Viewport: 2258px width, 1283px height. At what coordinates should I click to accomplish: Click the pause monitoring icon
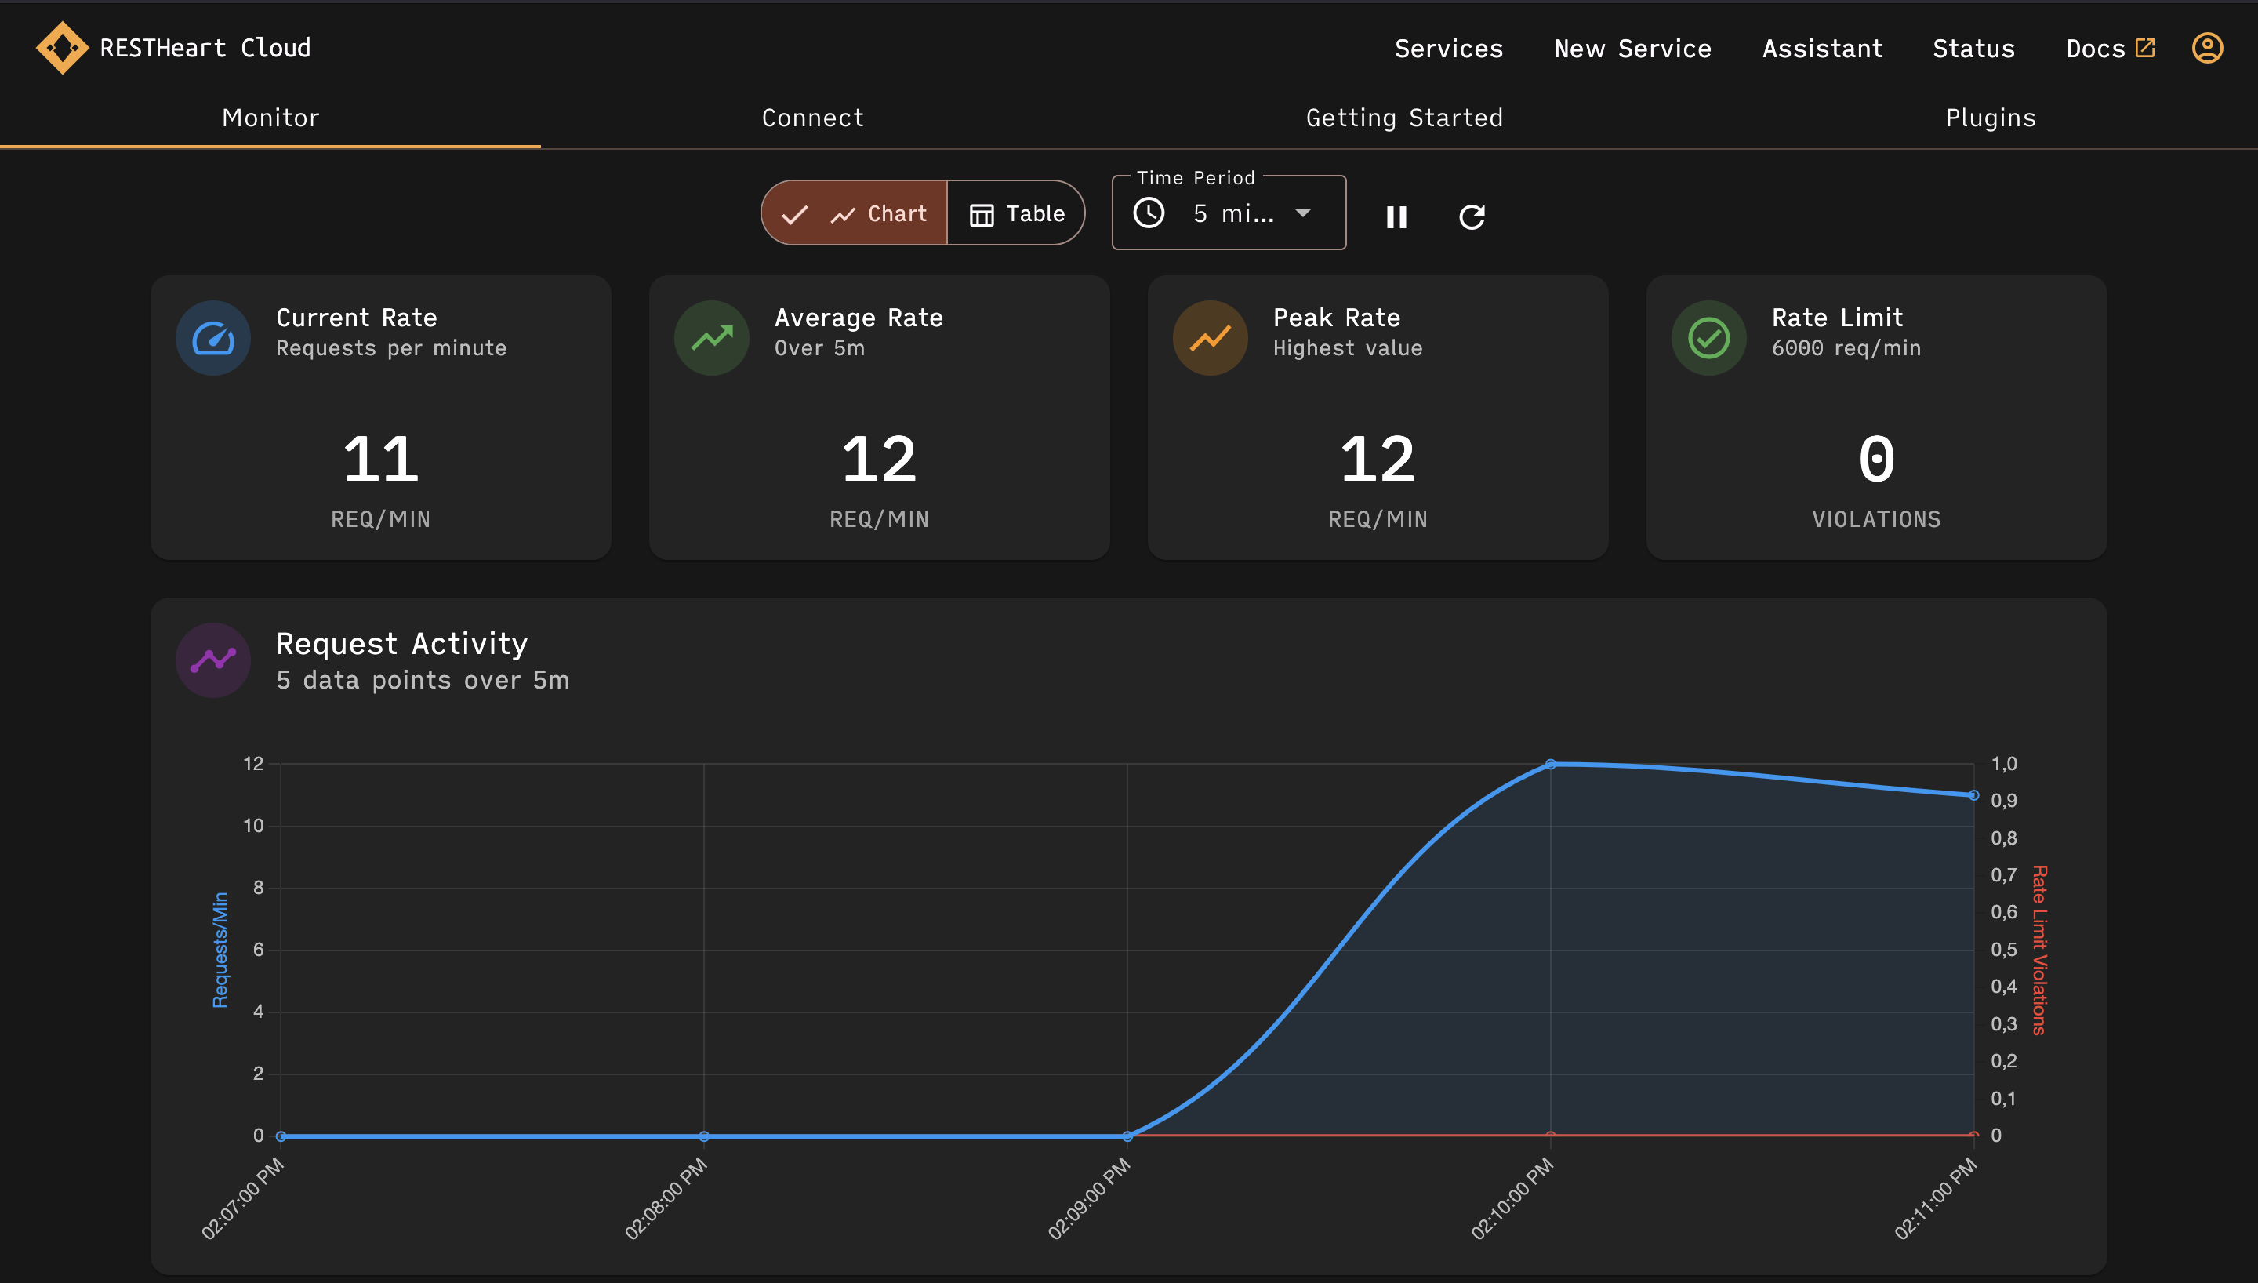click(x=1396, y=216)
